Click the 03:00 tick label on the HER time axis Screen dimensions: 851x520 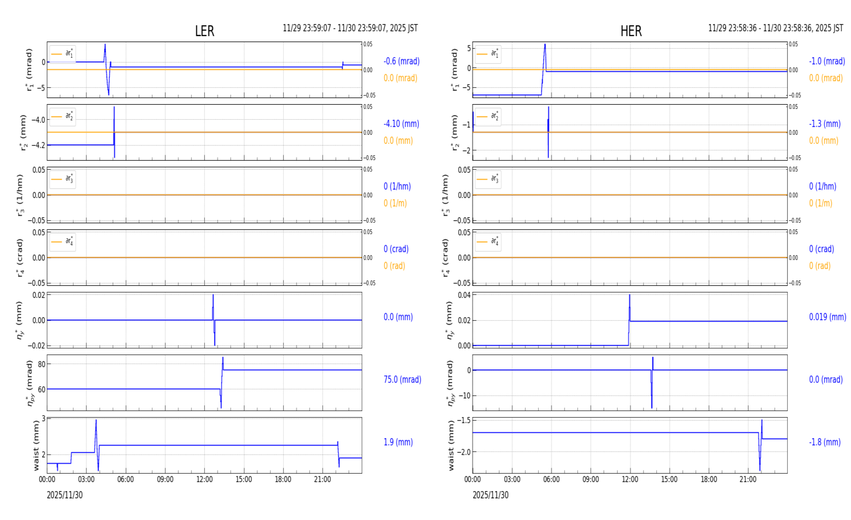(512, 480)
